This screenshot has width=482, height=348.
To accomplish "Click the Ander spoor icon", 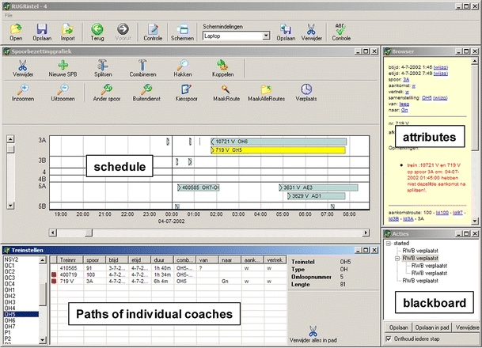I will [107, 89].
